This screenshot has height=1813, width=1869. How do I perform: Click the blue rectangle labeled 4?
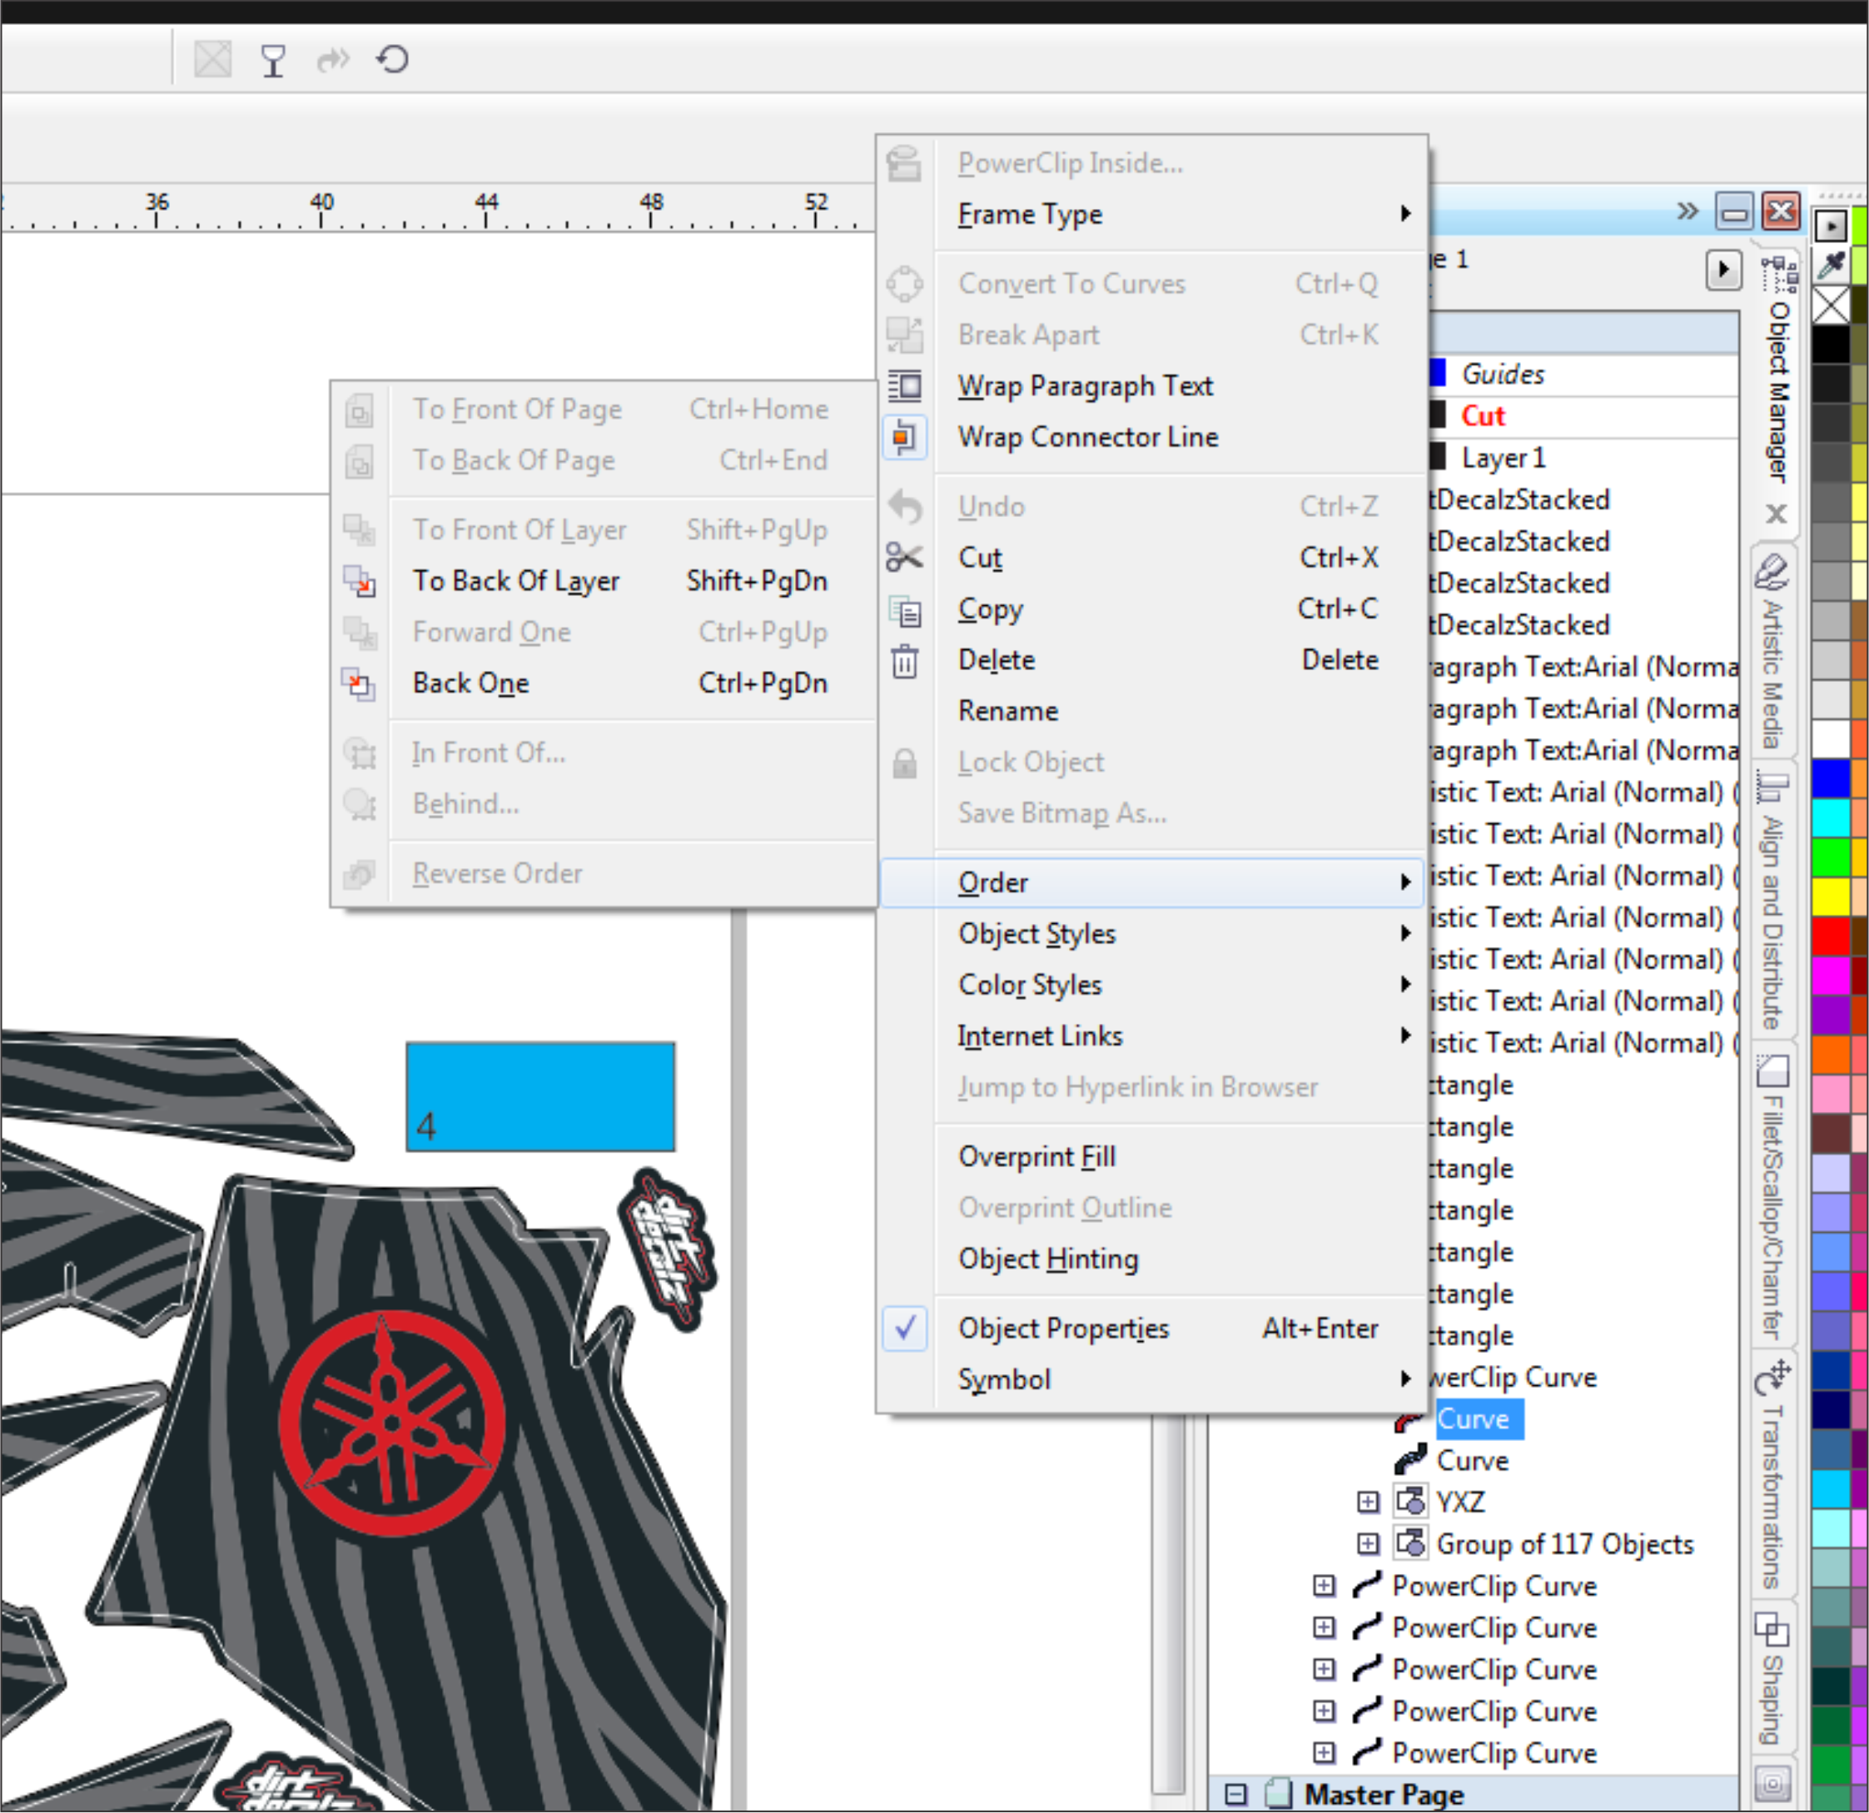(539, 1097)
